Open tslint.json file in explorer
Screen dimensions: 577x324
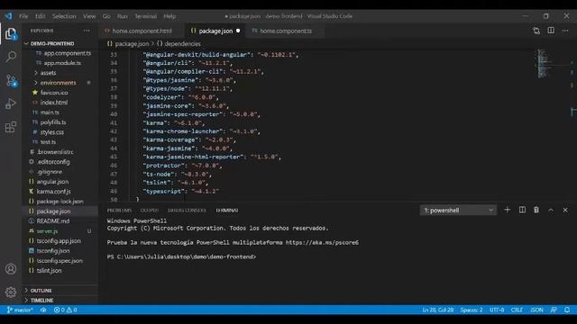point(49,270)
